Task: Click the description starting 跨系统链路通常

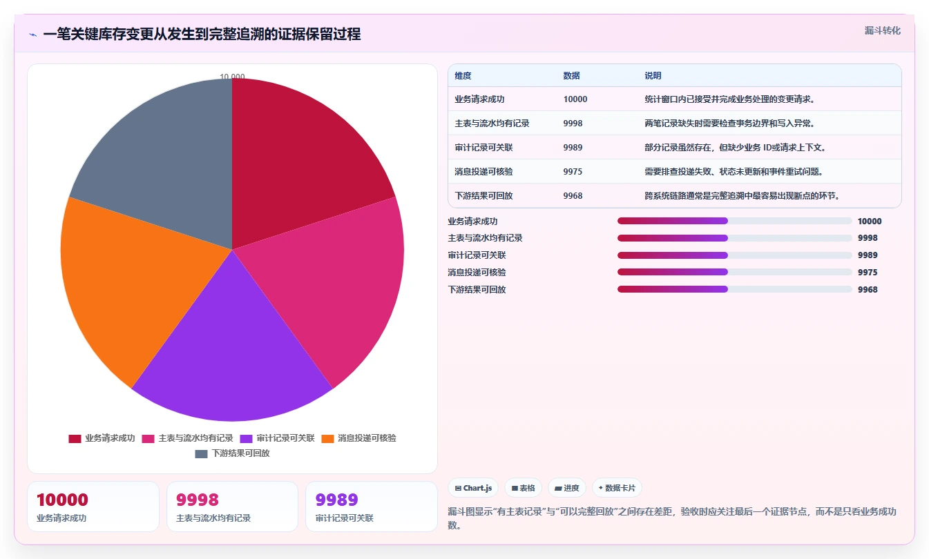Action: click(742, 196)
